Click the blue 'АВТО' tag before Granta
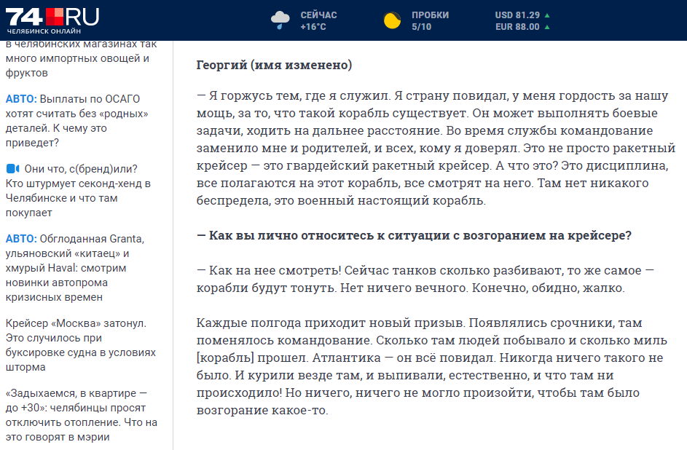 click(x=20, y=239)
